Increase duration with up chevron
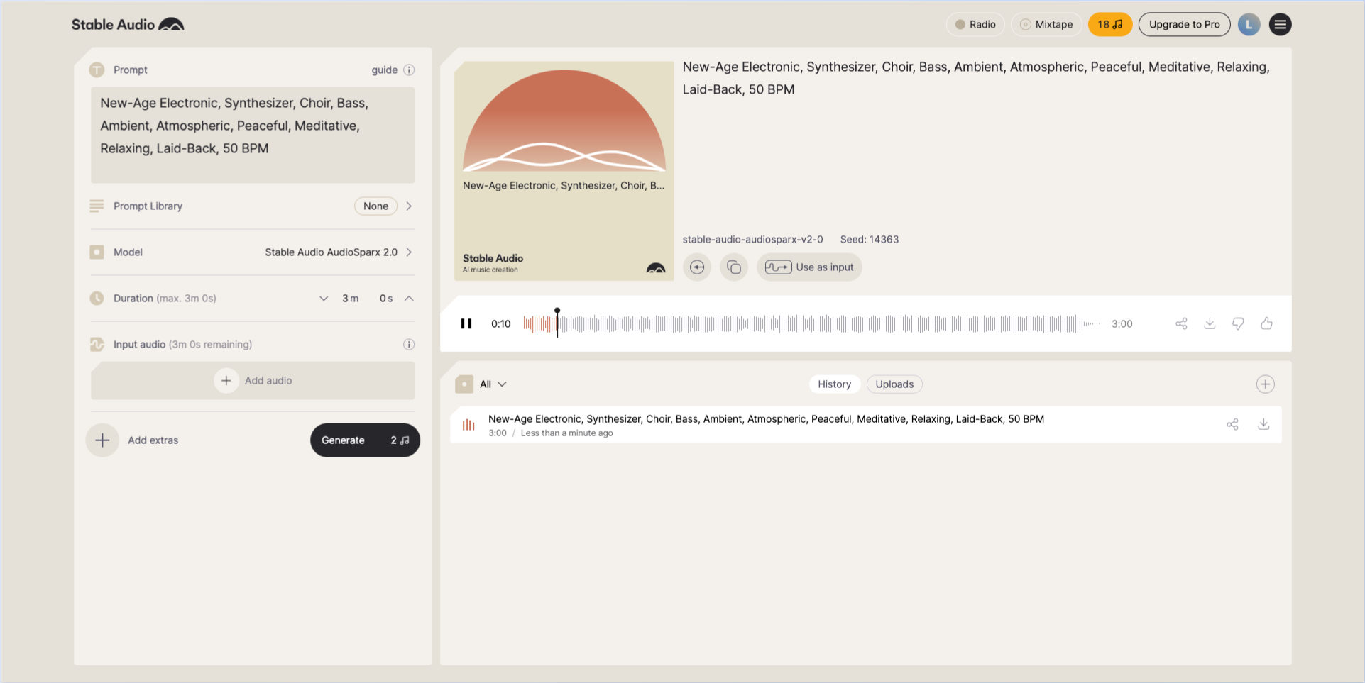Image resolution: width=1365 pixels, height=683 pixels. (409, 298)
